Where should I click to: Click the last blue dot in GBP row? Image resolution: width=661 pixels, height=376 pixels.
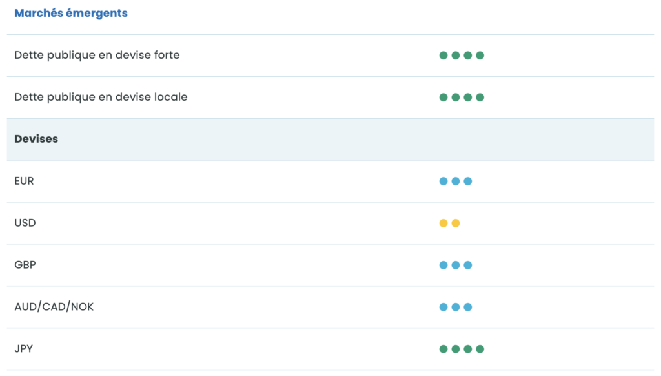pyautogui.click(x=468, y=266)
